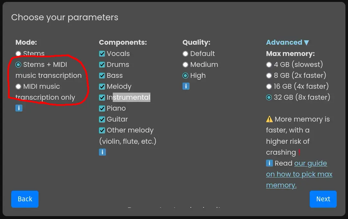Image resolution: width=348 pixels, height=219 pixels.
Task: Uncheck the Other melody checkbox
Action: [102, 130]
